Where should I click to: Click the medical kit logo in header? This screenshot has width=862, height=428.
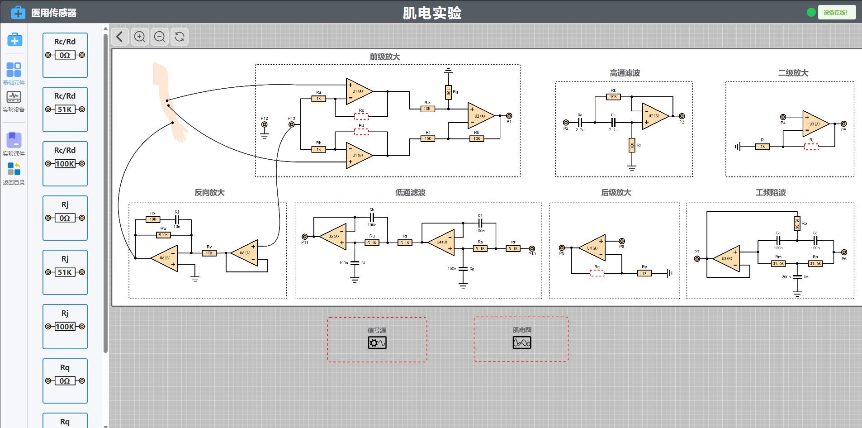(18, 12)
